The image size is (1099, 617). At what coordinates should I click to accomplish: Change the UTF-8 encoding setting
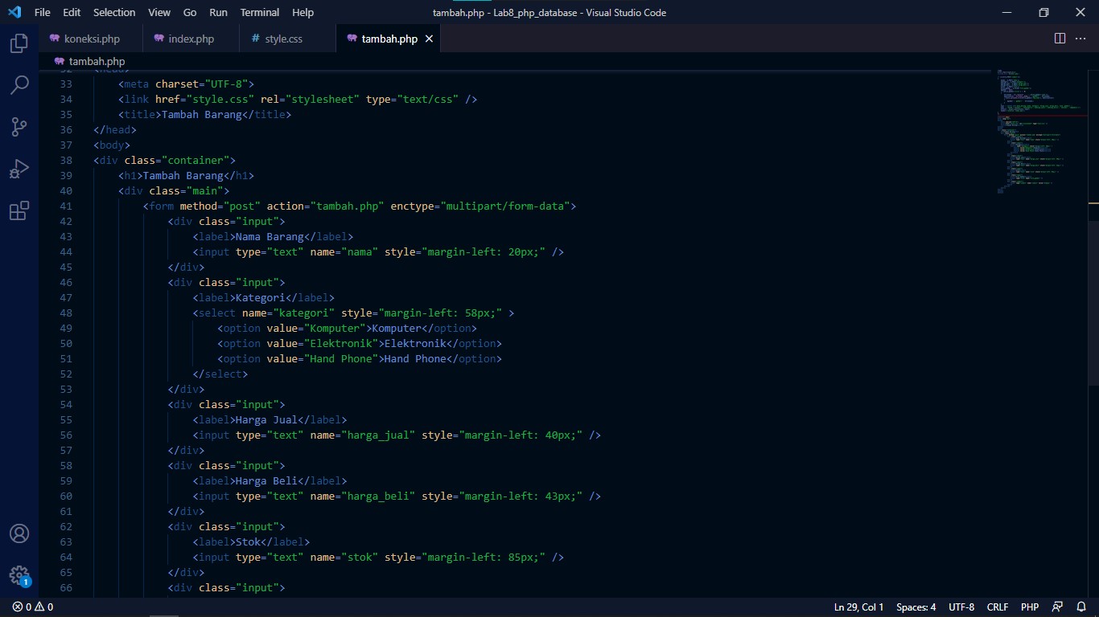click(961, 607)
